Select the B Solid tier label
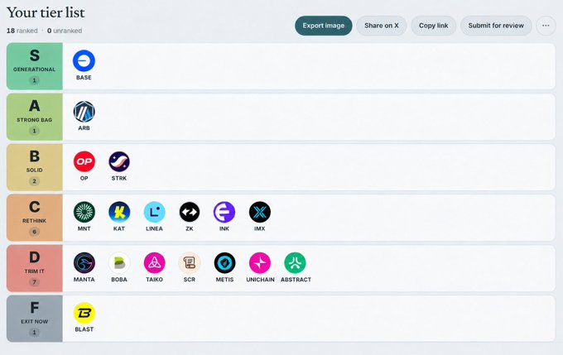Screen dimensions: 563x355 click(x=35, y=167)
